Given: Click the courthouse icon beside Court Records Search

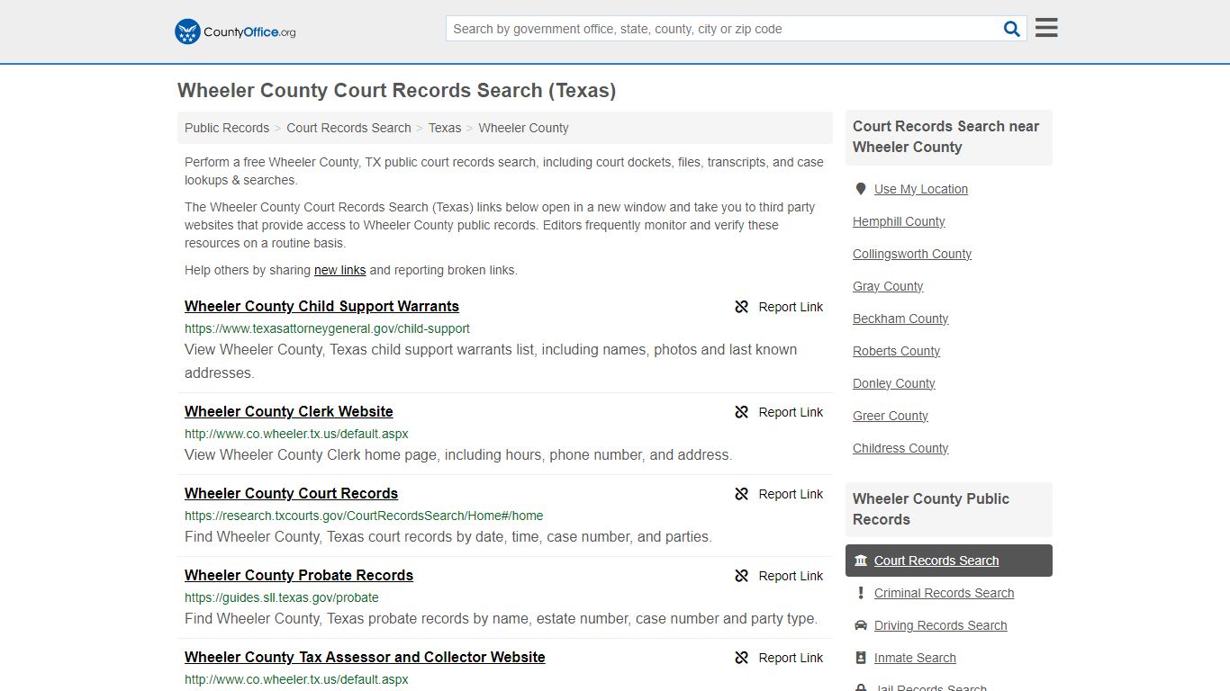Looking at the screenshot, I should pyautogui.click(x=861, y=561).
